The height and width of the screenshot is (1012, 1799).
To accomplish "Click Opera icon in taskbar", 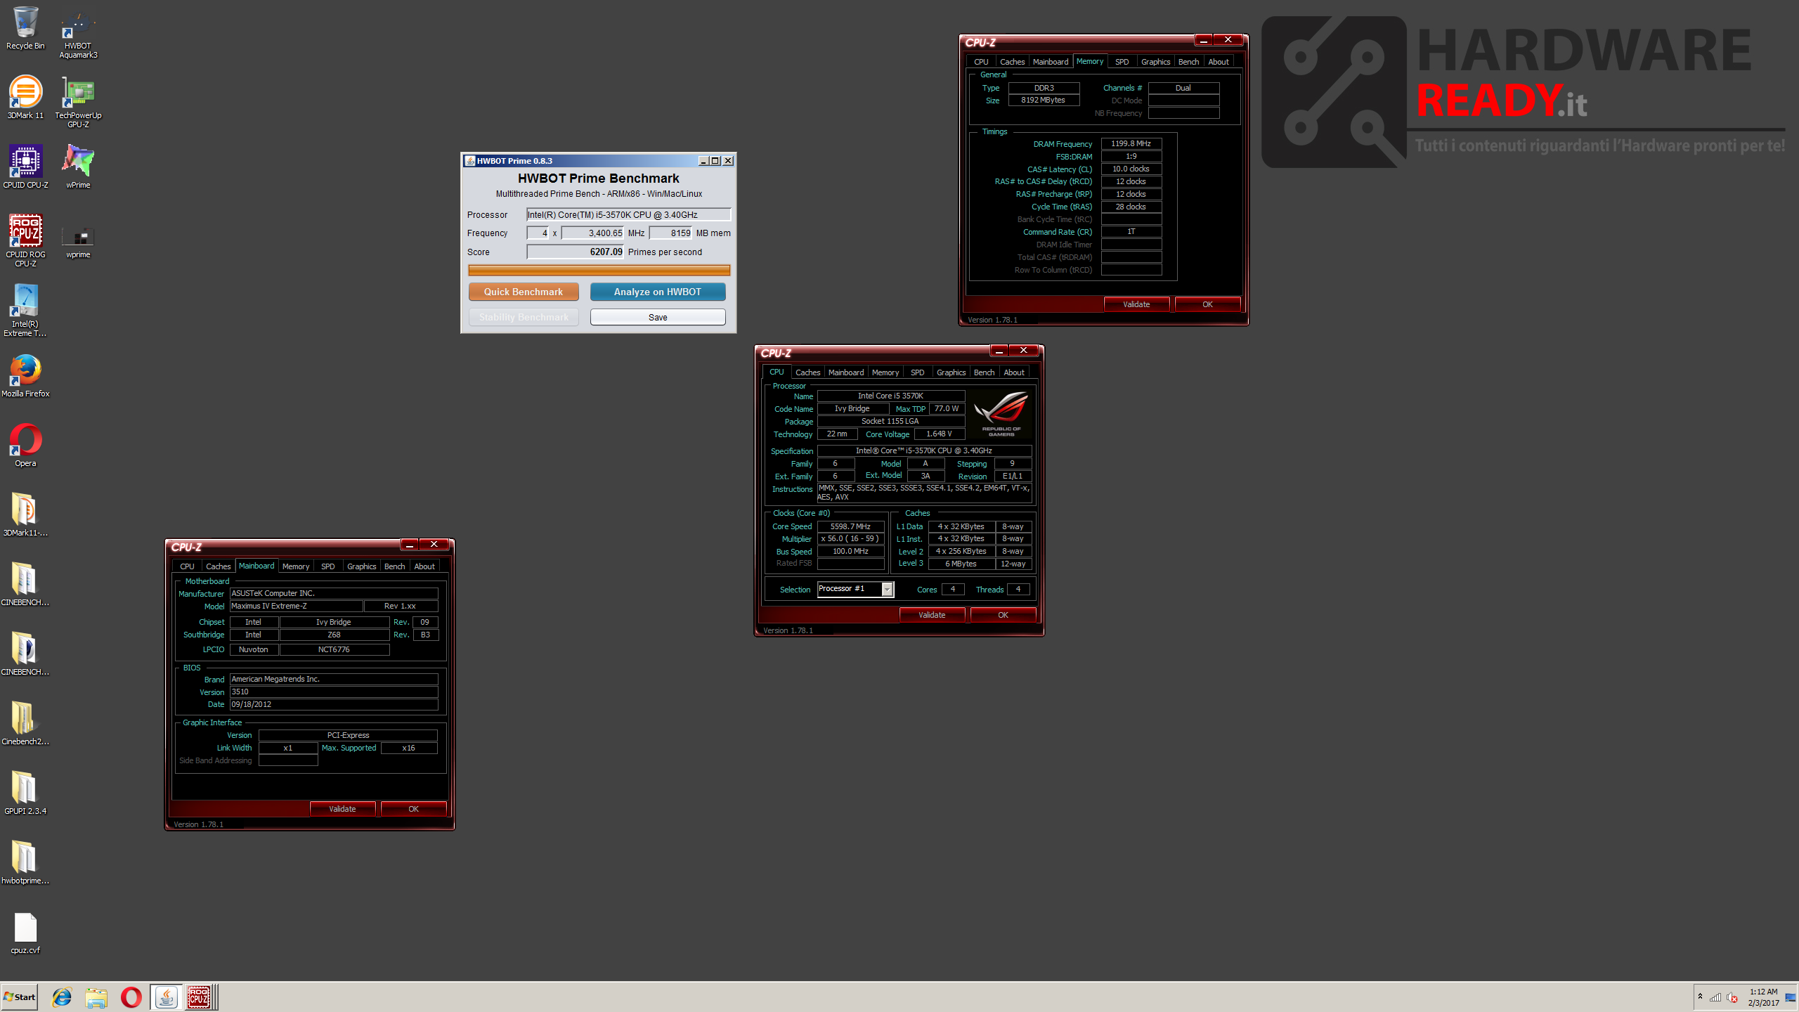I will click(x=131, y=997).
